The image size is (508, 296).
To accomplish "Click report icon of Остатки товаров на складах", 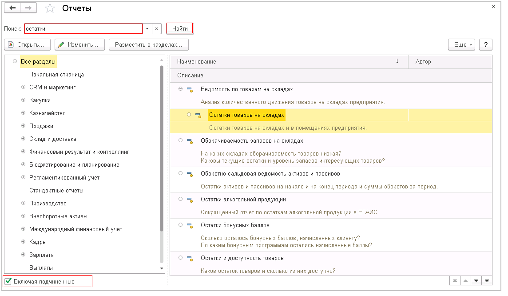I will click(198, 116).
